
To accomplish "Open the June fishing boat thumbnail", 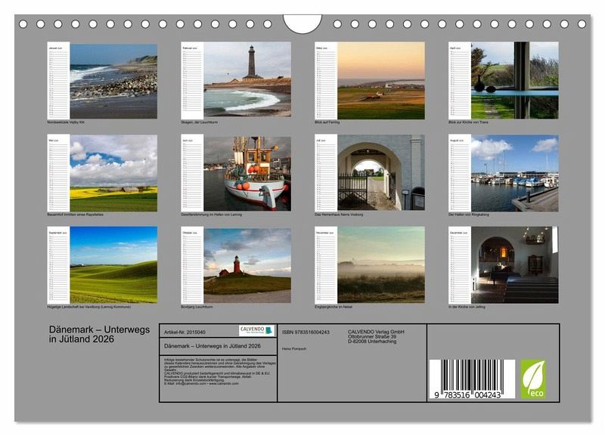I will (247, 174).
